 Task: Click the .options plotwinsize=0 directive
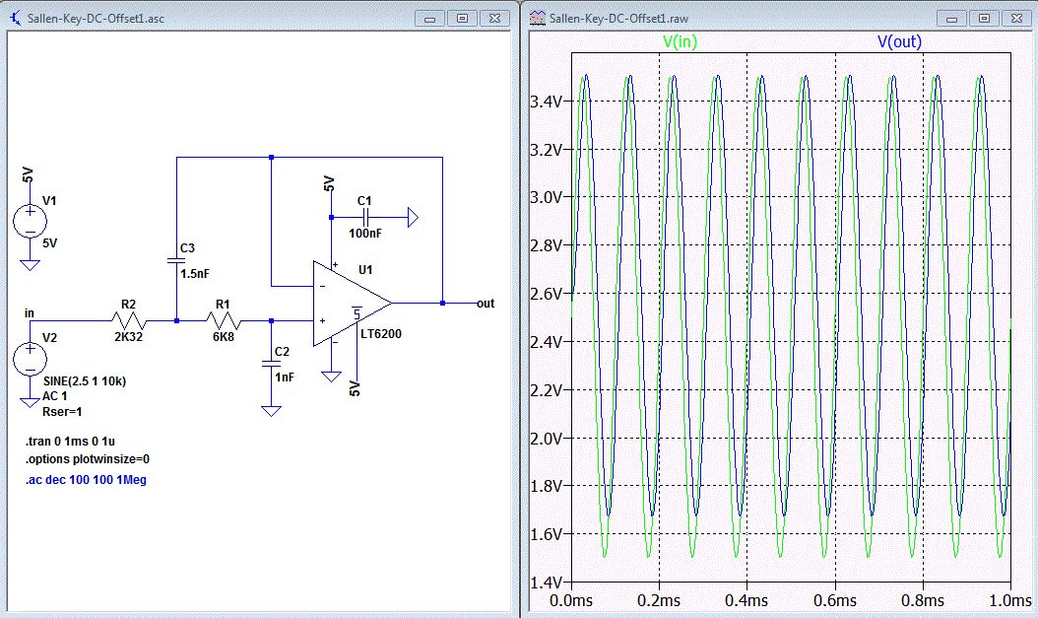tap(88, 459)
